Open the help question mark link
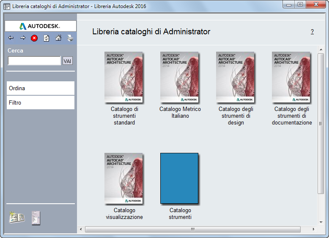This screenshot has width=329, height=238. coord(312,32)
